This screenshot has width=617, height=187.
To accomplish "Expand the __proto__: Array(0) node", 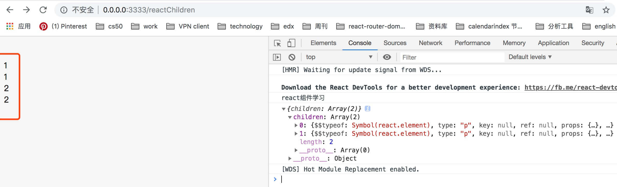I will pyautogui.click(x=296, y=150).
